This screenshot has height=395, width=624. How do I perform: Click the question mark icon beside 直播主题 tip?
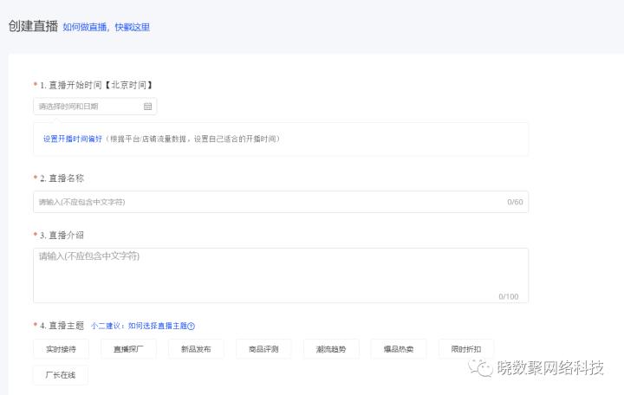(191, 327)
